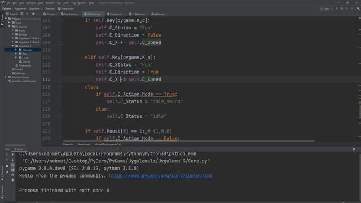Click the expand all icon in Project panel
361x203 pixels.
click(x=27, y=14)
